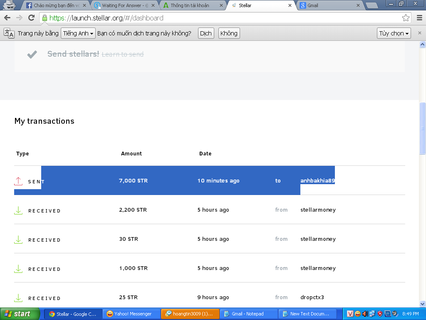Click checkmark beside Send stellars

click(x=32, y=55)
